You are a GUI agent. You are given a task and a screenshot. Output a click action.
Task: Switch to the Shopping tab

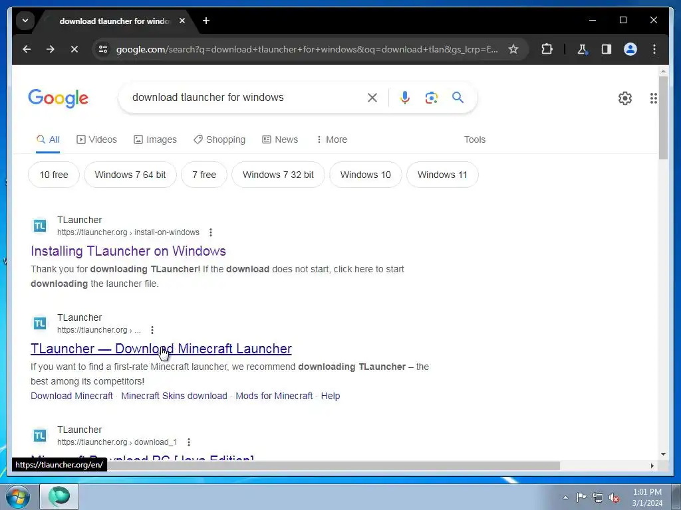pyautogui.click(x=219, y=139)
